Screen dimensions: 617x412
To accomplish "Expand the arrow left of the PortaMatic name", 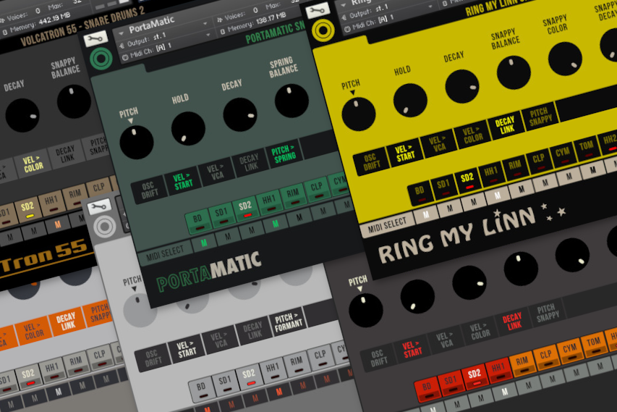I will (122, 33).
